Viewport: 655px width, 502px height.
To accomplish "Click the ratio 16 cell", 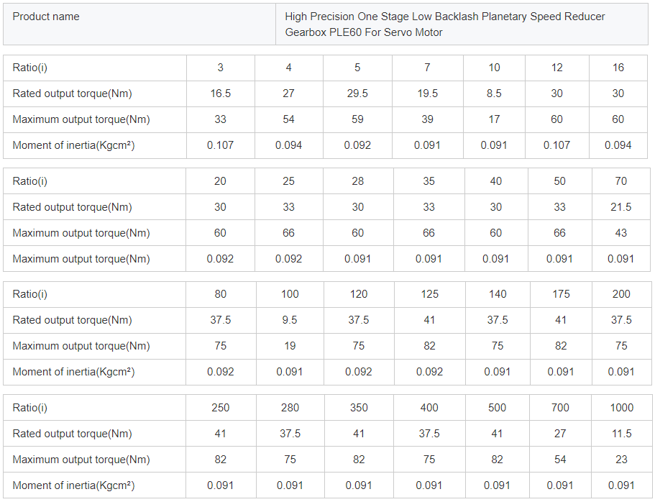I will (x=618, y=68).
